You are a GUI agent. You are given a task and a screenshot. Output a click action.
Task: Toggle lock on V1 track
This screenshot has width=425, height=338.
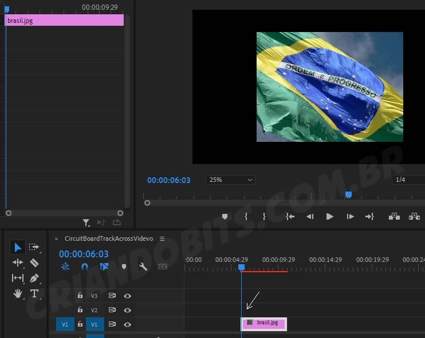(x=80, y=324)
